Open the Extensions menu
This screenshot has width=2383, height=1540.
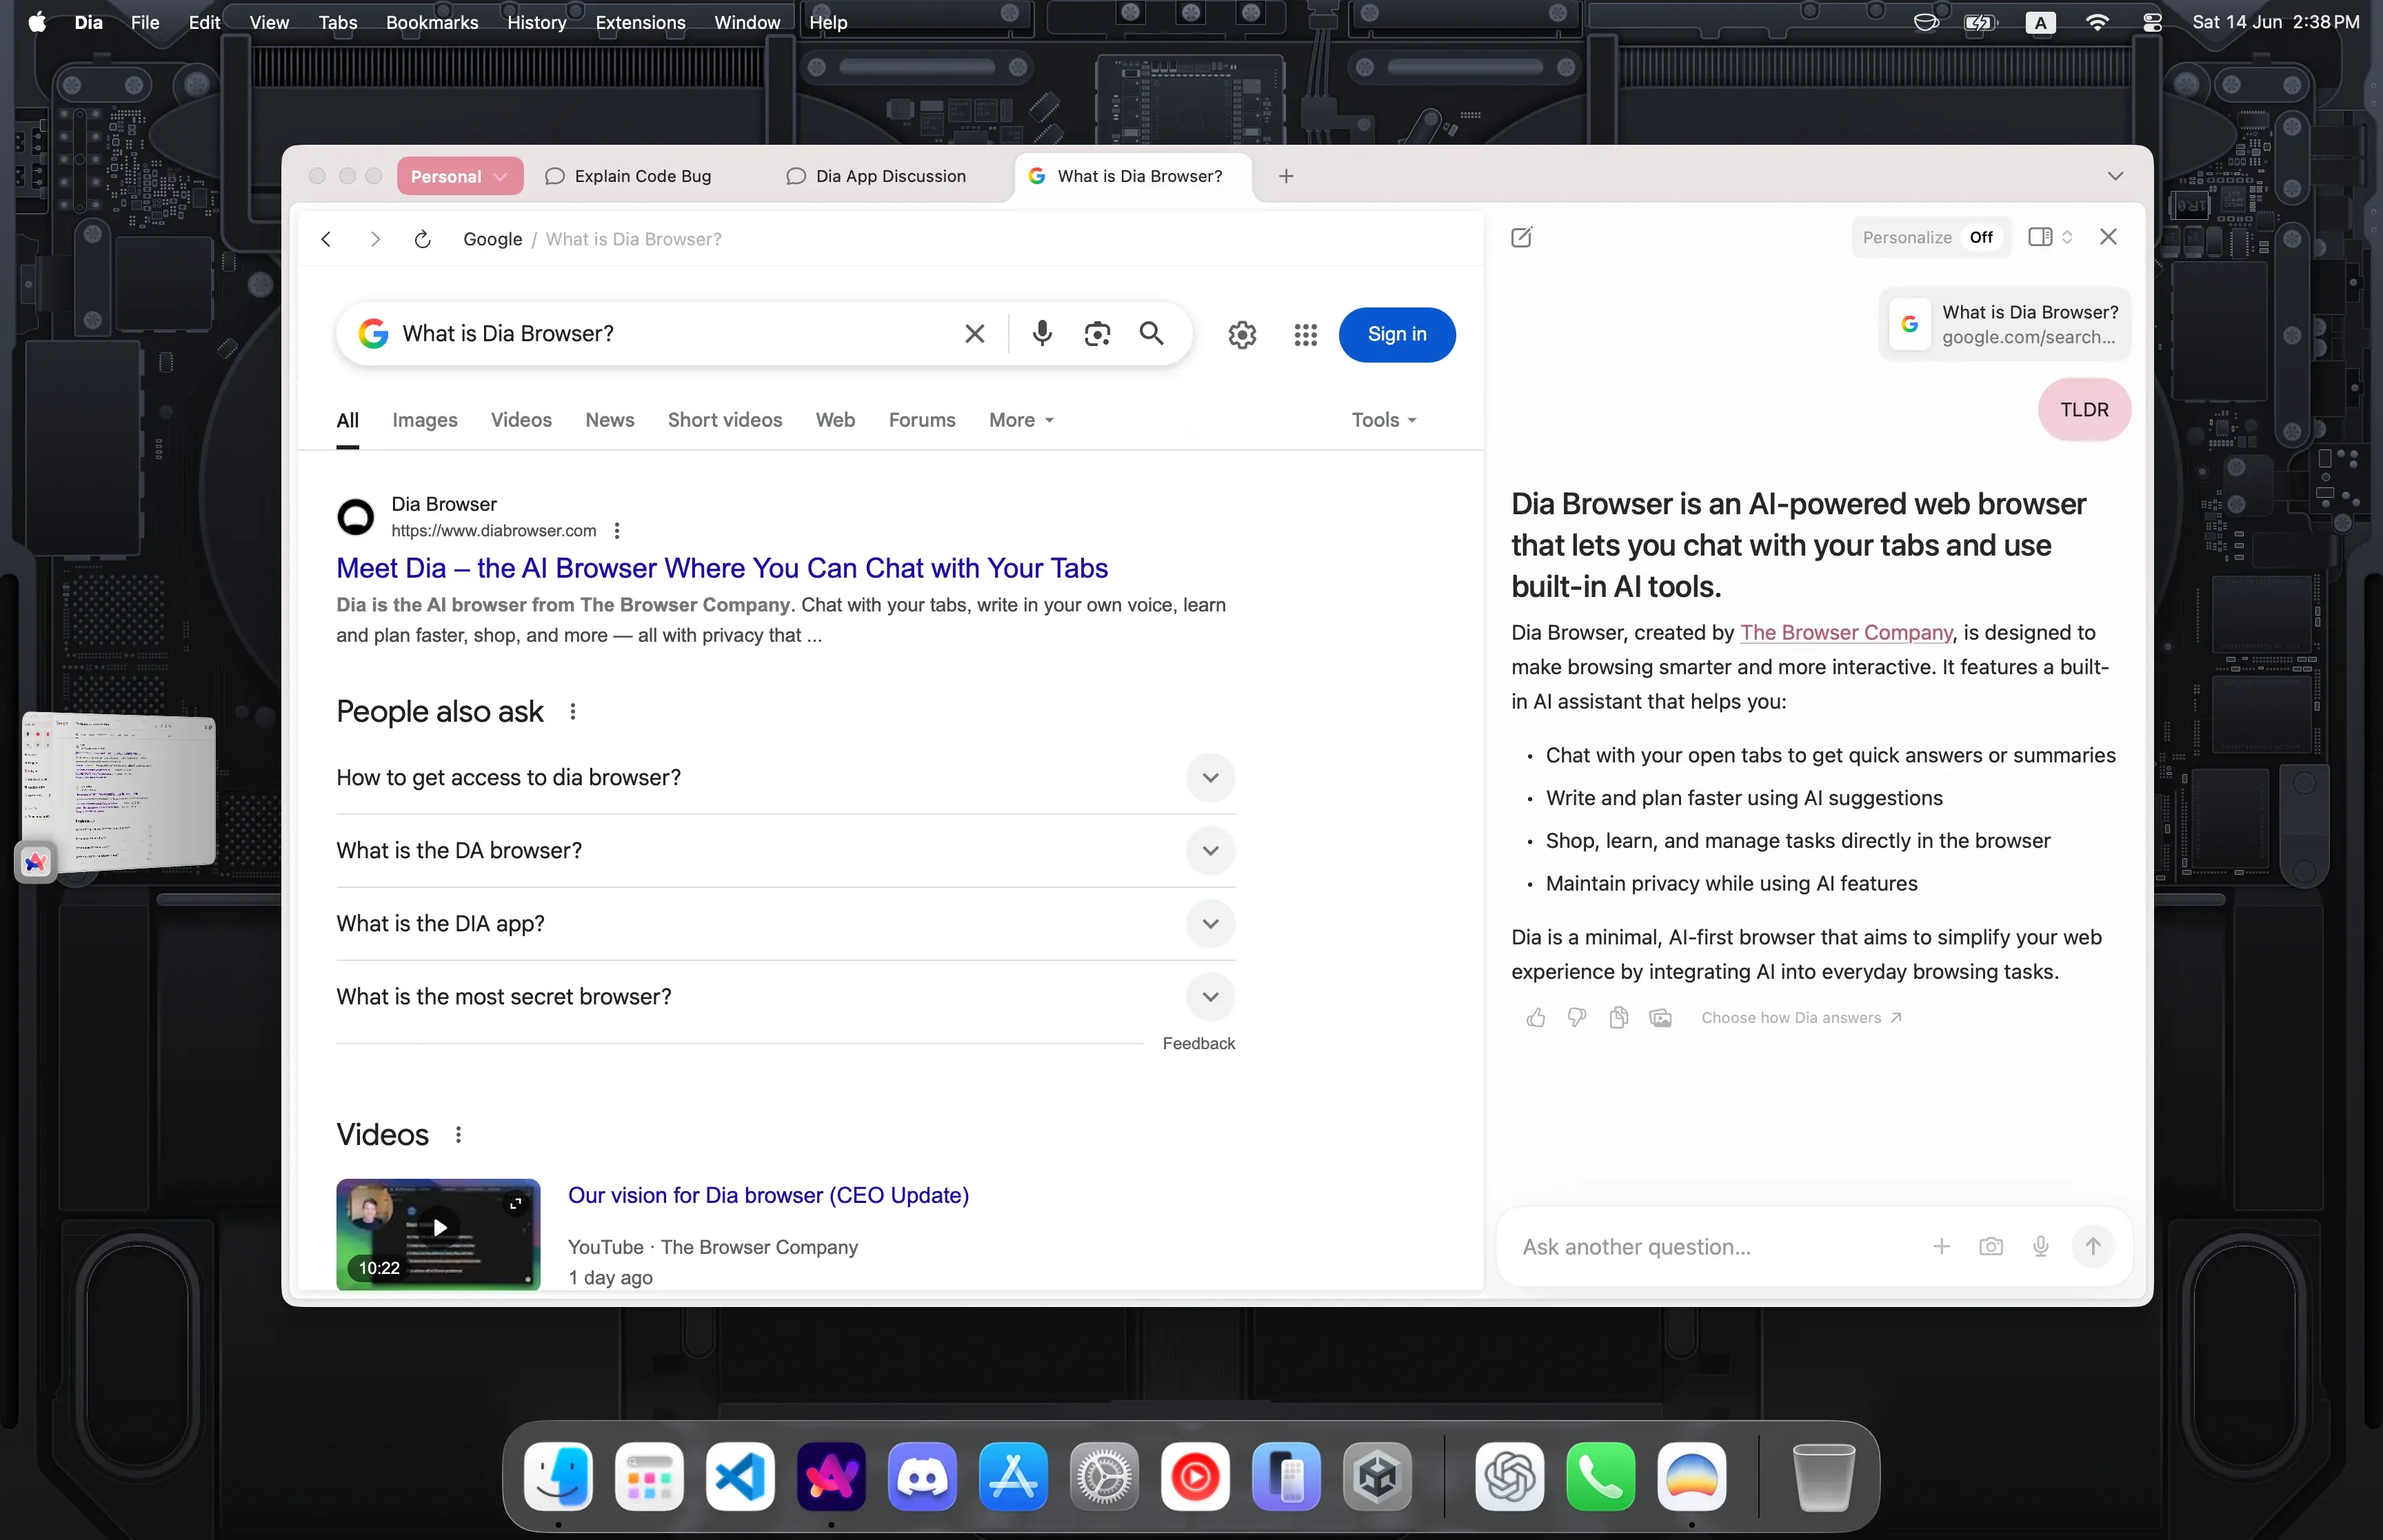[x=640, y=22]
